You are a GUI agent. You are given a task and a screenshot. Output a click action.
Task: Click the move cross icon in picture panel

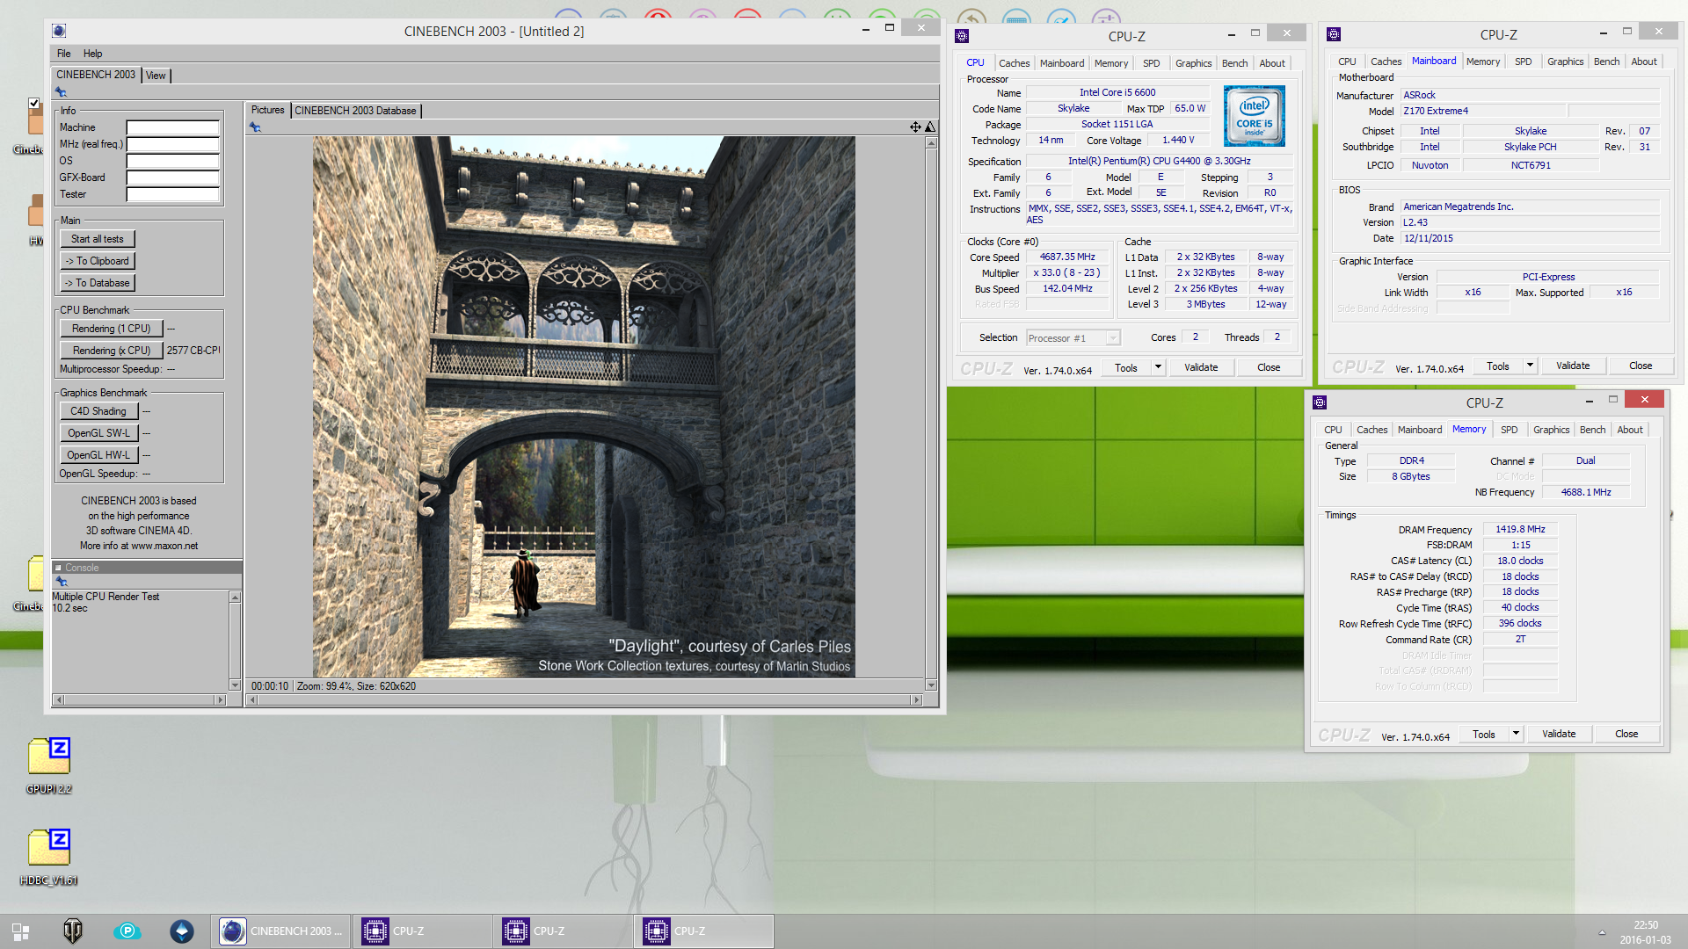(x=915, y=127)
